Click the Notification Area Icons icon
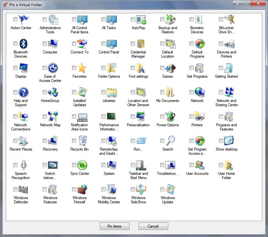 82,118
